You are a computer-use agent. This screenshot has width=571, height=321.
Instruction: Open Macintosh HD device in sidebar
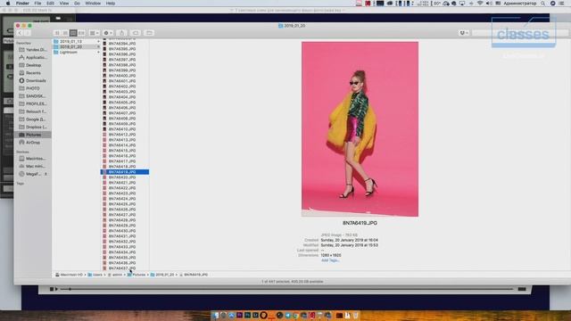[33, 159]
